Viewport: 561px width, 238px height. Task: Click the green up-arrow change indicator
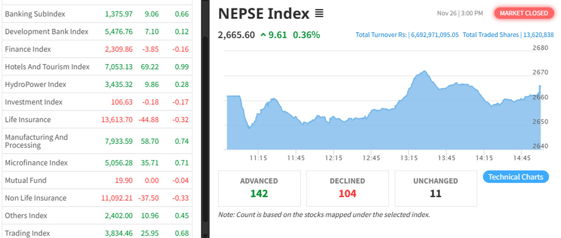(x=263, y=35)
